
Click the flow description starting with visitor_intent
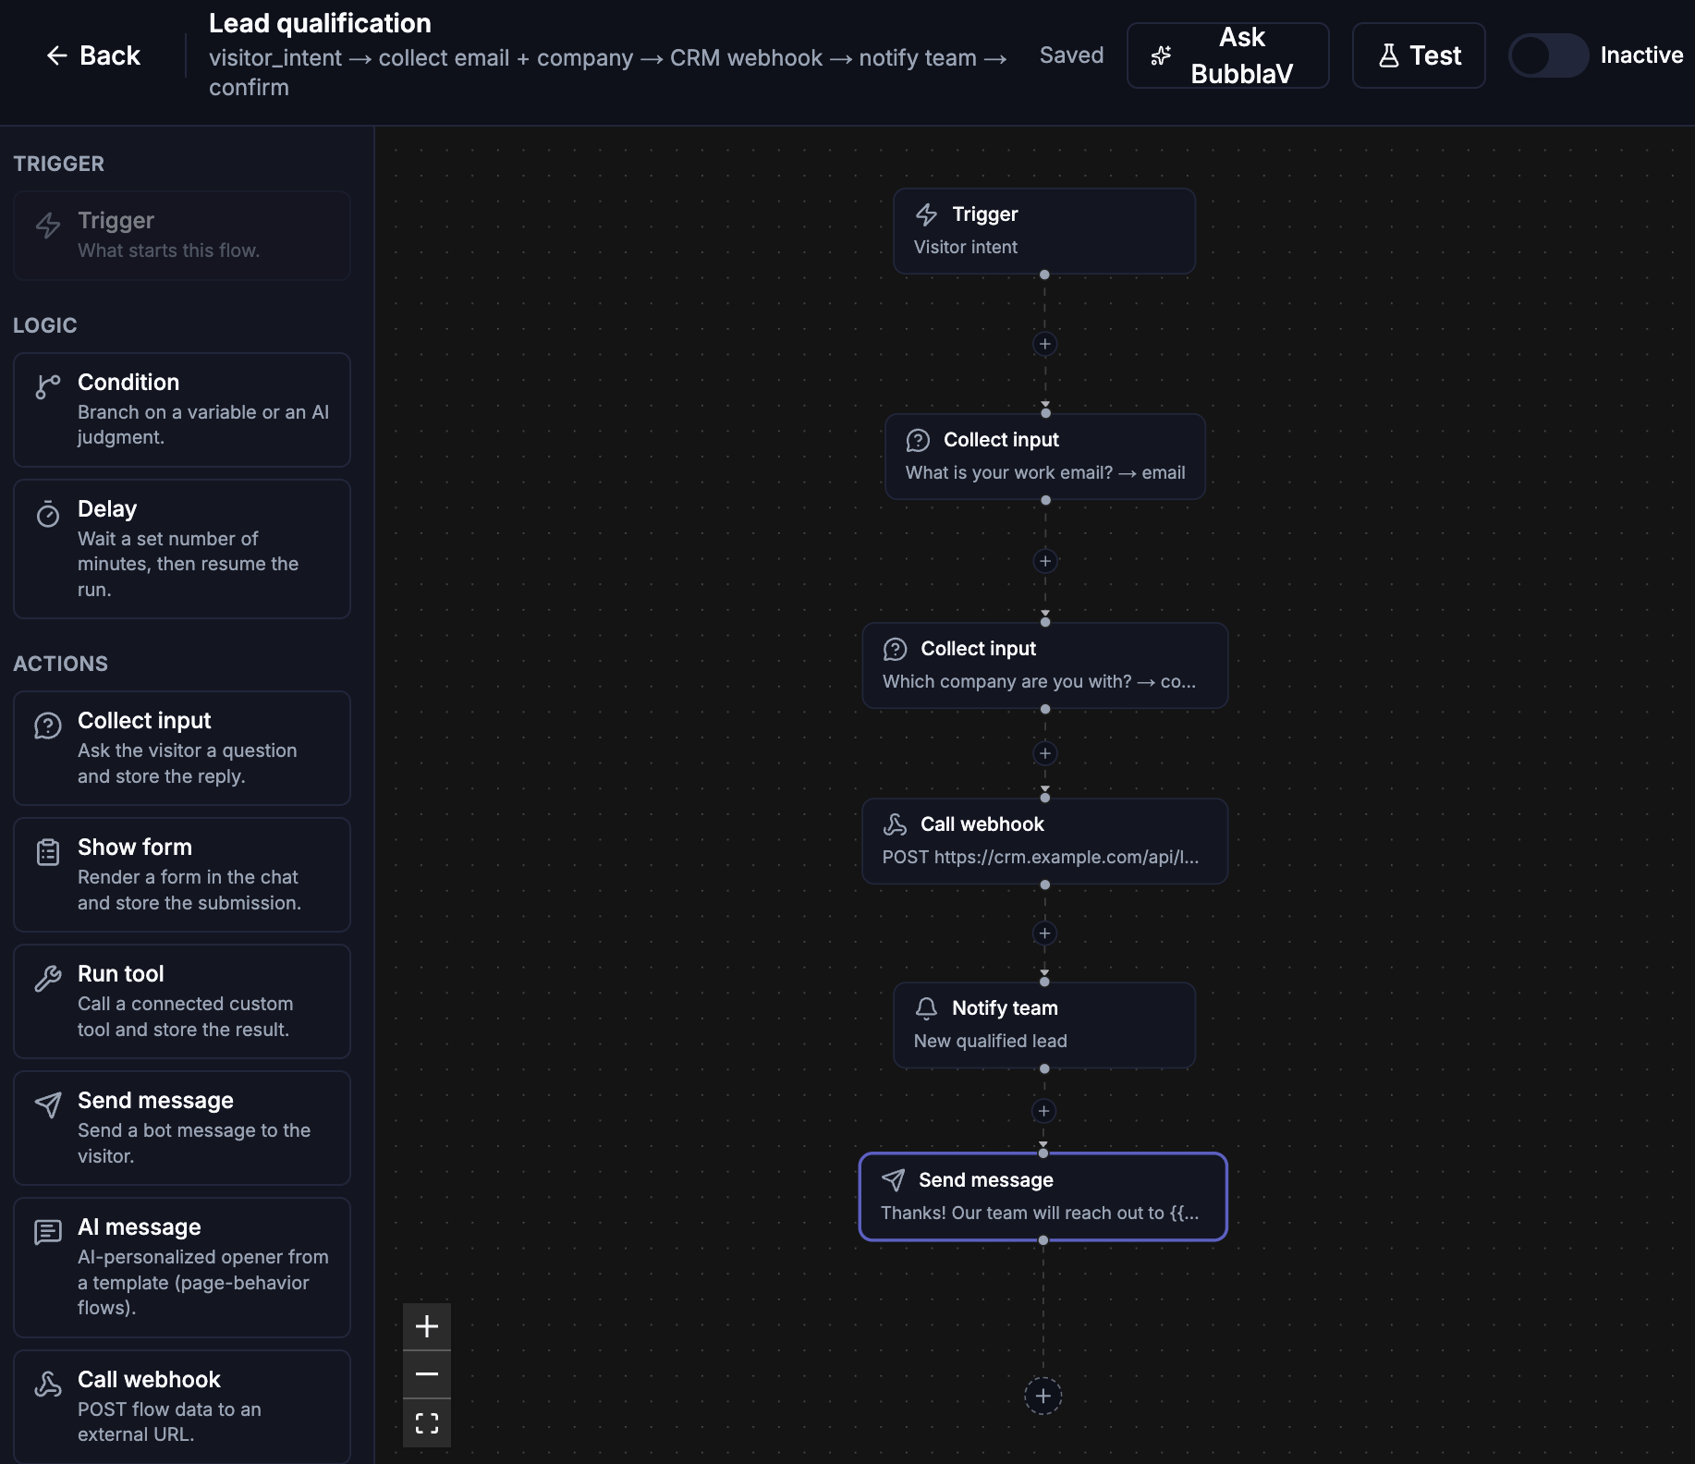tap(608, 72)
